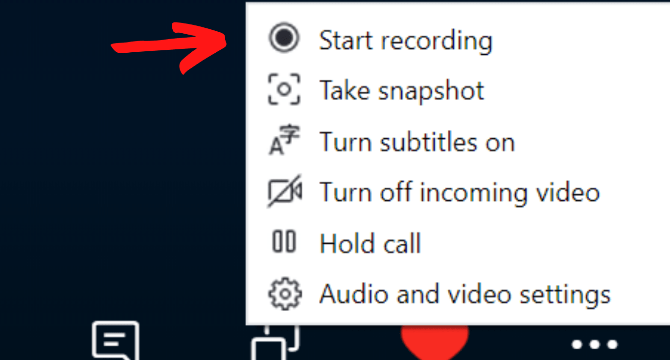Select the Take snapshot camera icon
670x360 pixels.
point(284,90)
